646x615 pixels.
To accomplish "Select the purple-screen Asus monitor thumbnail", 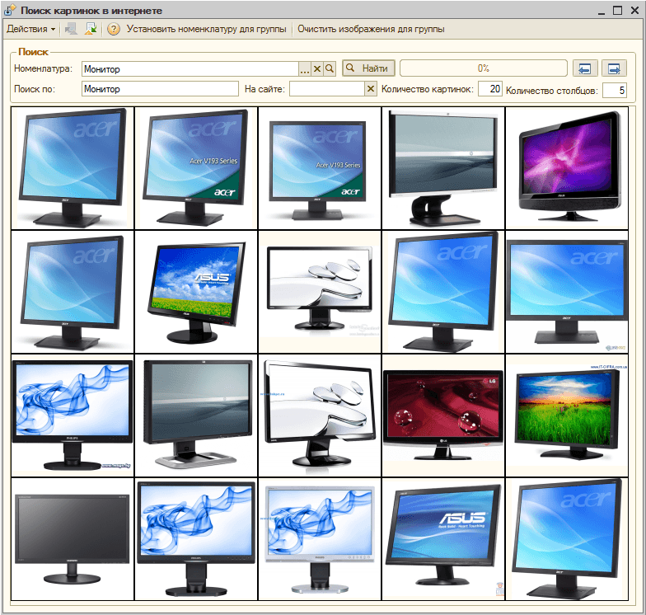I will [568, 168].
